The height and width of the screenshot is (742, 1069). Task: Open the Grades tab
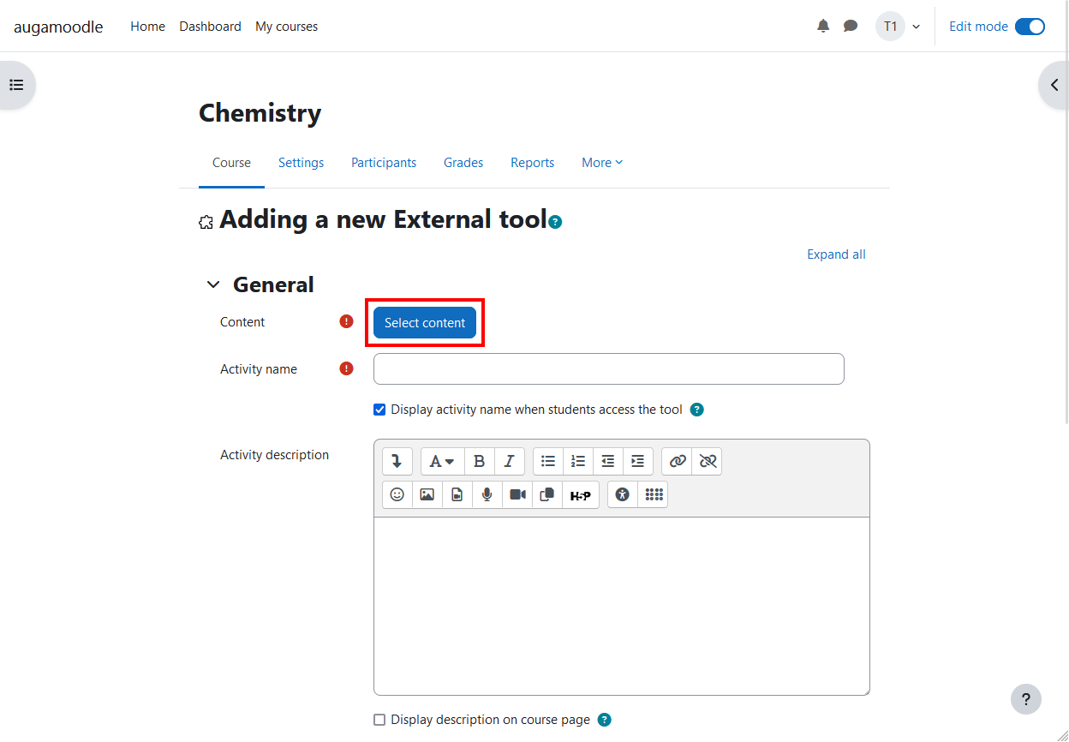click(x=463, y=163)
